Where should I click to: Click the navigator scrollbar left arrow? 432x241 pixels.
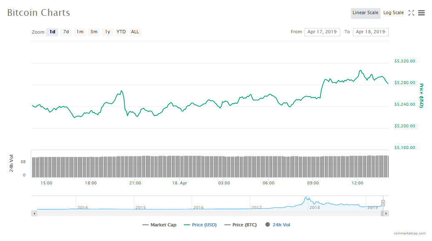click(34, 214)
